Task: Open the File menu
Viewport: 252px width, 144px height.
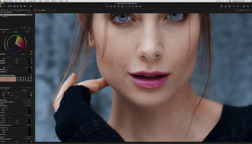Action: [x=16, y=1]
